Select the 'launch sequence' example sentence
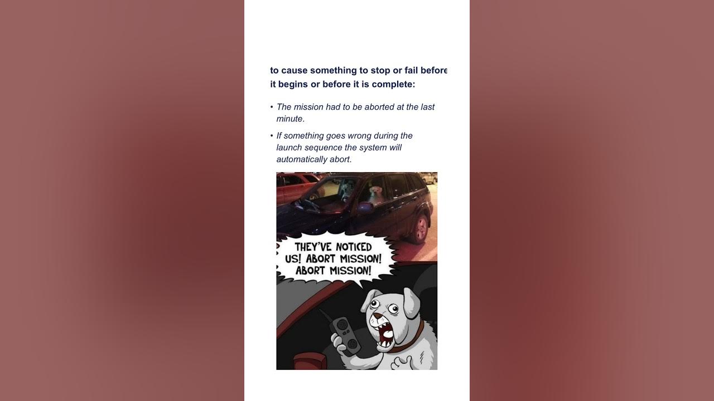Viewport: 714px width, 401px height. coord(344,148)
